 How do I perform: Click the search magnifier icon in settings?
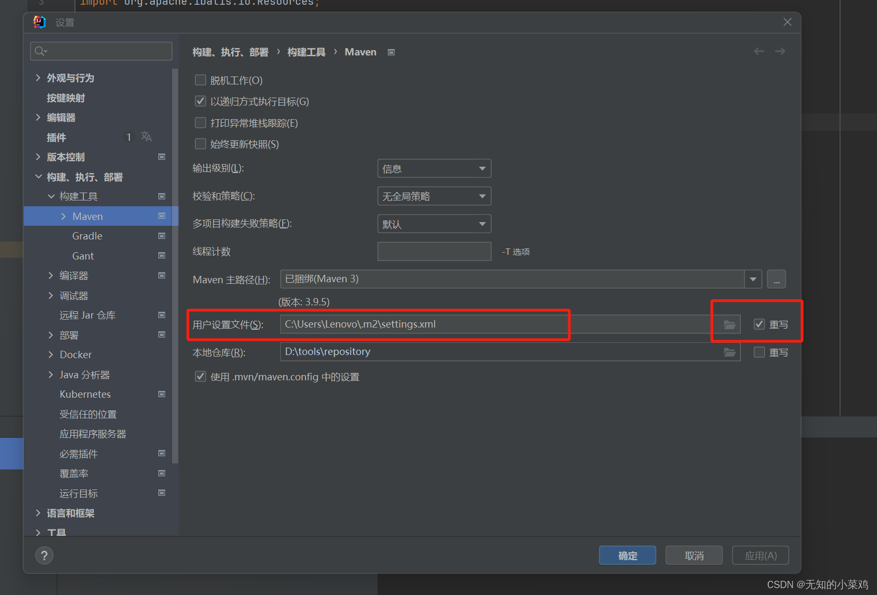coord(40,51)
